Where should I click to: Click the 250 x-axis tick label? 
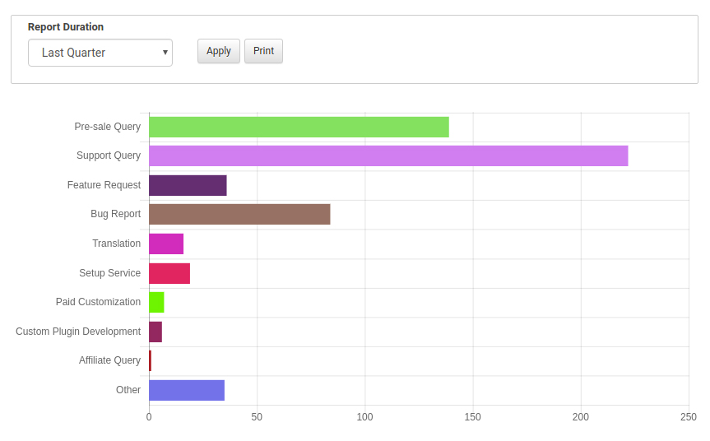689,417
